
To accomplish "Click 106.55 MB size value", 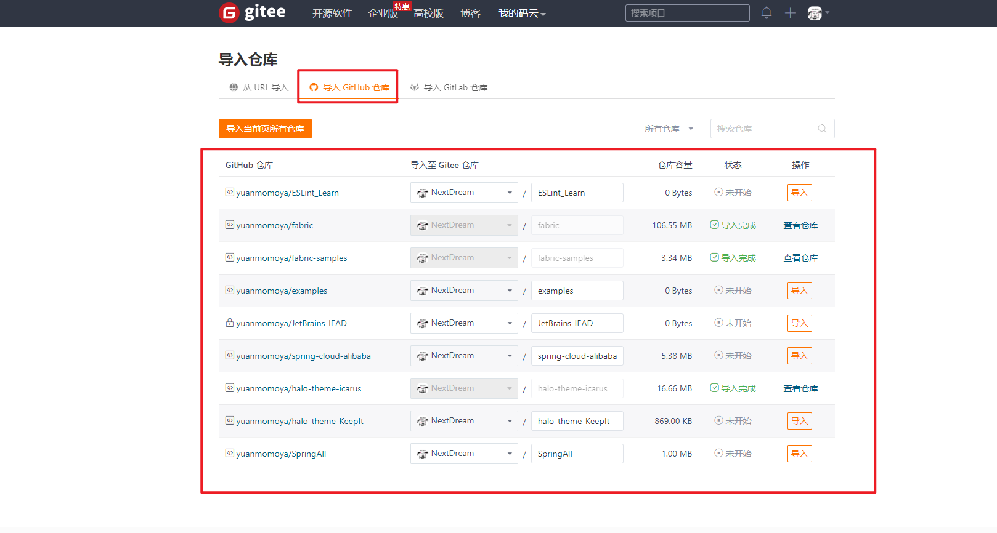I will [x=672, y=225].
